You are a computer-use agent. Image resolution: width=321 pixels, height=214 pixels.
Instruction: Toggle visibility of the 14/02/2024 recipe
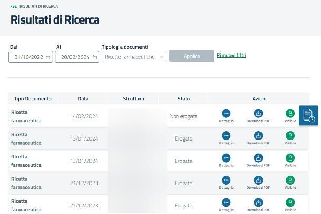290,114
